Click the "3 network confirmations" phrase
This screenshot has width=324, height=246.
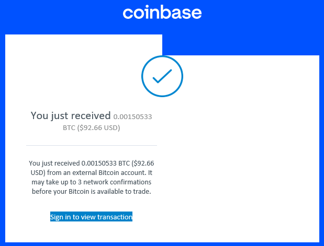pos(115,182)
